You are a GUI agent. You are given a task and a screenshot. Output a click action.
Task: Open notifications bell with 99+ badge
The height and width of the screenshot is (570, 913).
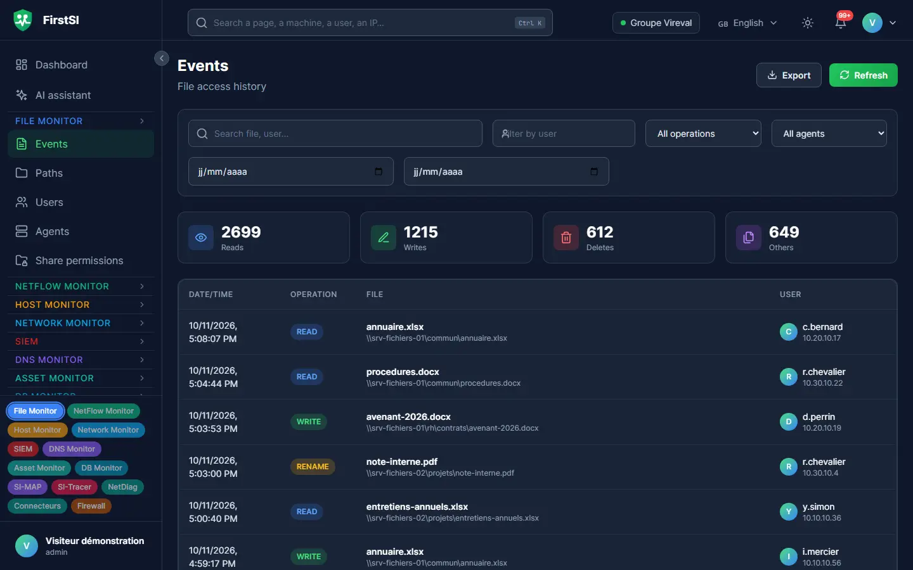[x=841, y=23]
